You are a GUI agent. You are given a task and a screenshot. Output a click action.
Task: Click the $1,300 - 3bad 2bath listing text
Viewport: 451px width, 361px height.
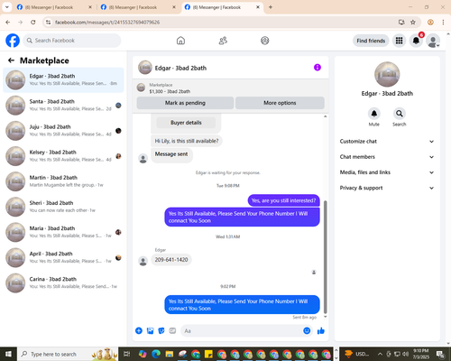[170, 91]
